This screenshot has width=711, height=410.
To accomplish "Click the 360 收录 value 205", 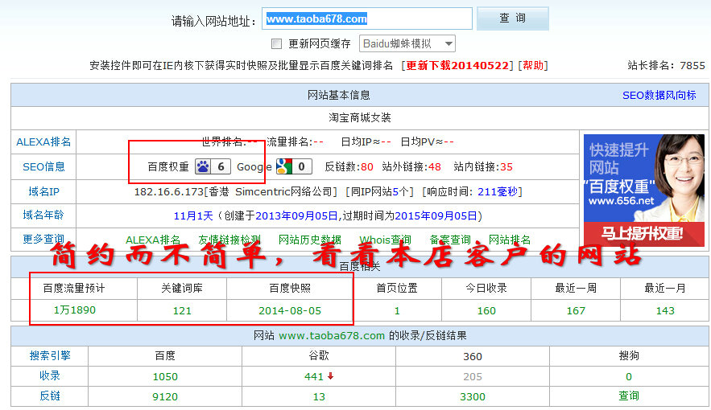I will tap(473, 376).
